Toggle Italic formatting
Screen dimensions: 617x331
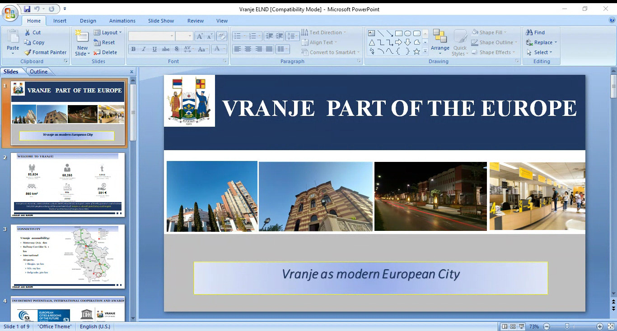point(144,49)
